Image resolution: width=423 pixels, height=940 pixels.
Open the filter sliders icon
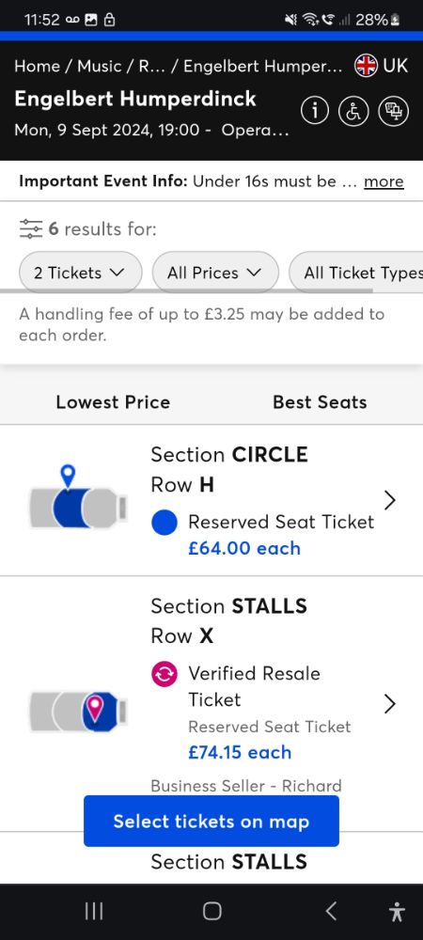pos(31,228)
